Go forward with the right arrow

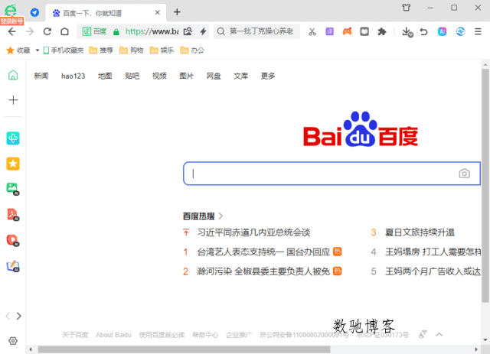(30, 31)
